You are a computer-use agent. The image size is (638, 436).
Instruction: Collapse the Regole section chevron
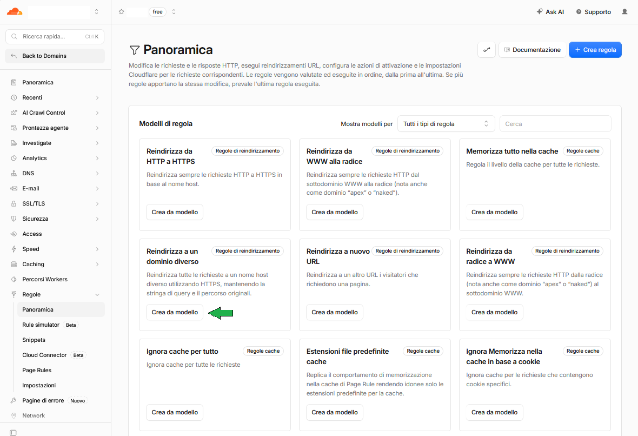point(97,295)
